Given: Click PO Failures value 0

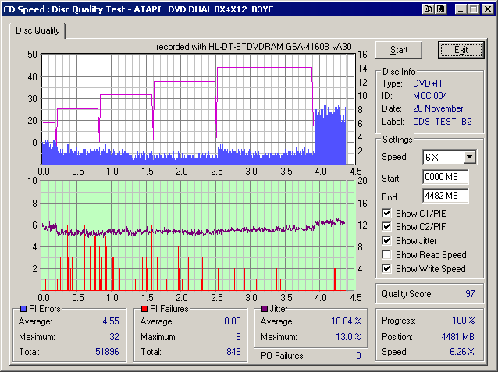Looking at the screenshot, I should pyautogui.click(x=358, y=356).
